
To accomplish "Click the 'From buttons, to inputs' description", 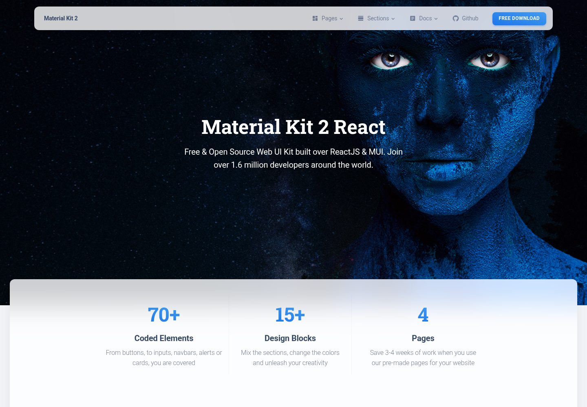I will click(x=164, y=358).
